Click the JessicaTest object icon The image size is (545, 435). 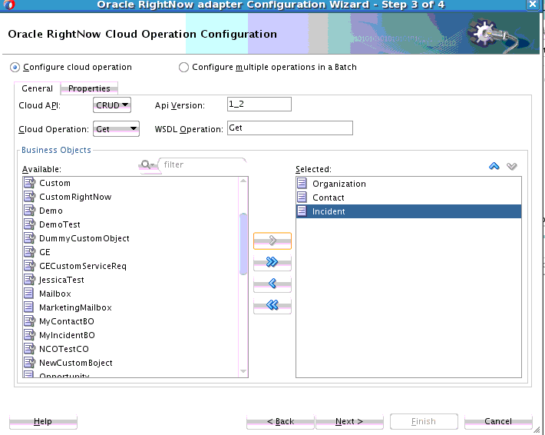[29, 280]
